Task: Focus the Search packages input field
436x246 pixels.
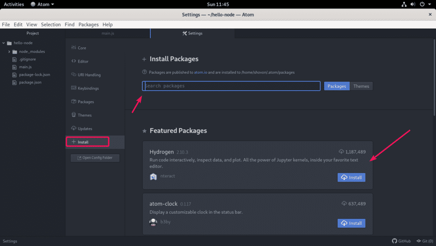Action: 231,86
